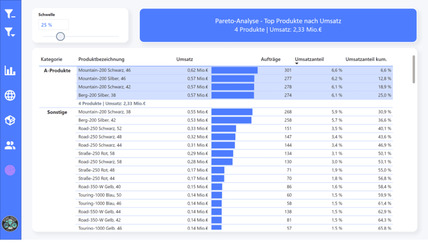Select the Sonstige category row header
Screen dimensions: 428x243
coord(57,112)
